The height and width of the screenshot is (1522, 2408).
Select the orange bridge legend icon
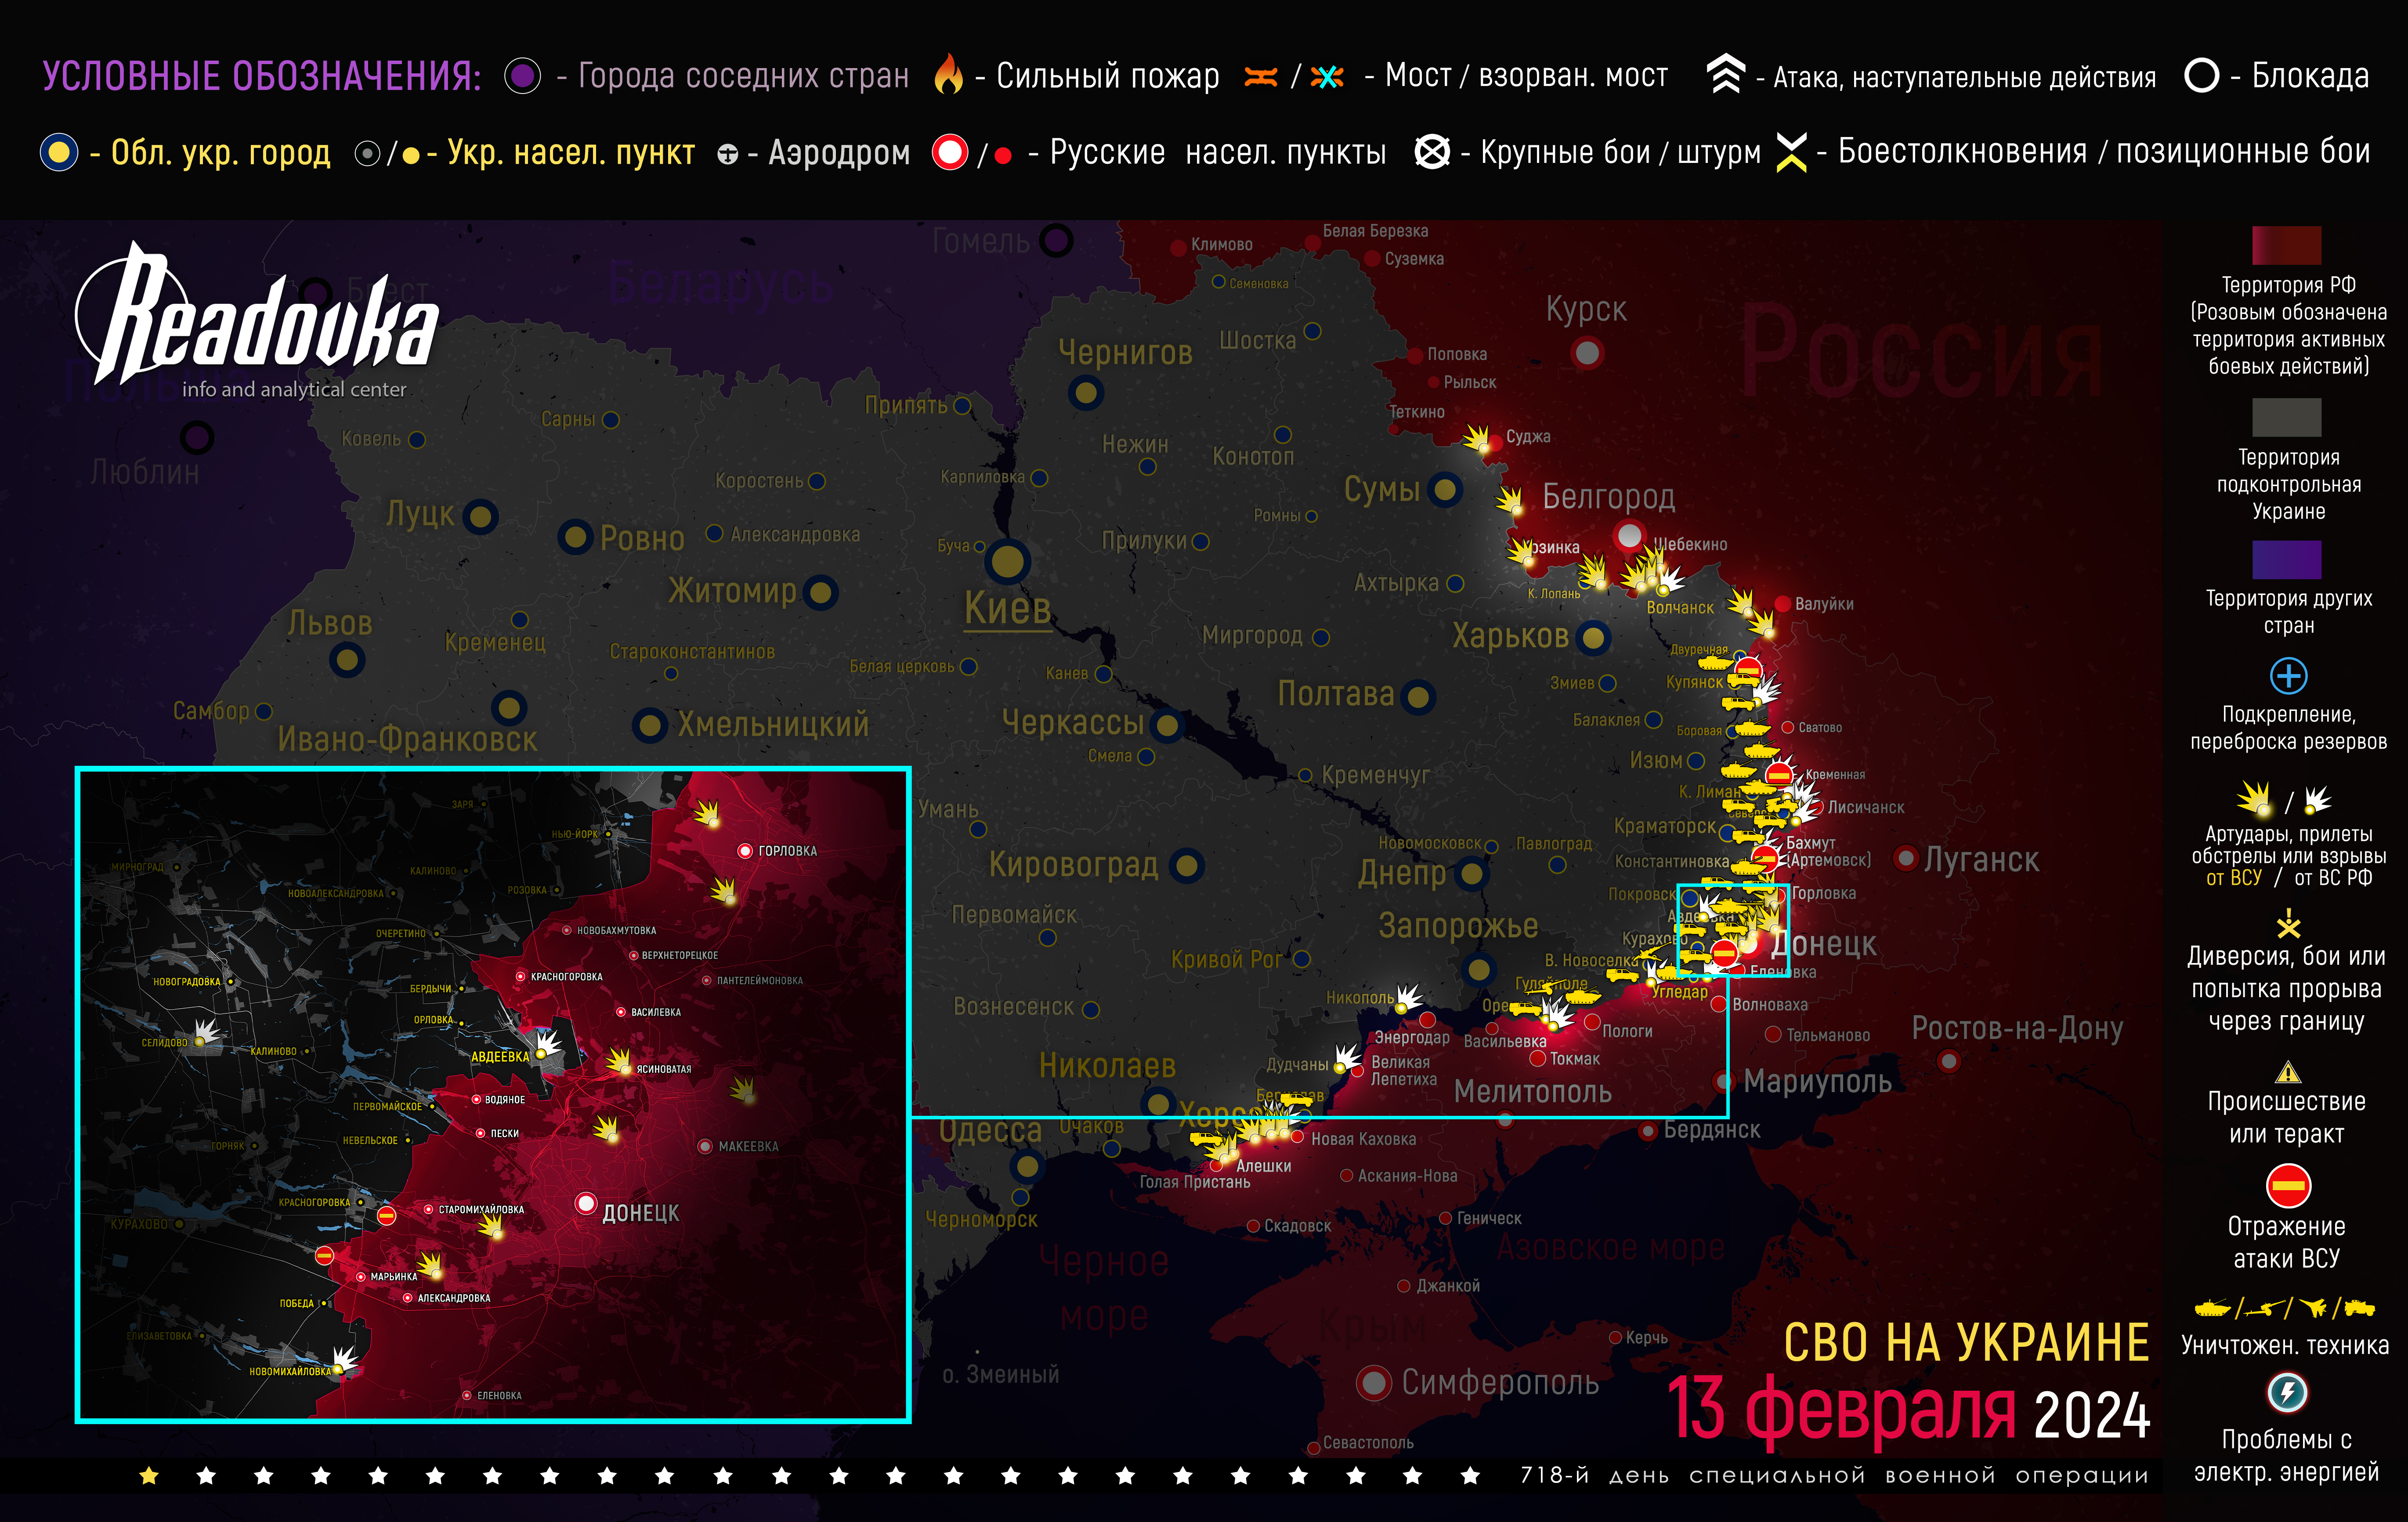[1261, 77]
